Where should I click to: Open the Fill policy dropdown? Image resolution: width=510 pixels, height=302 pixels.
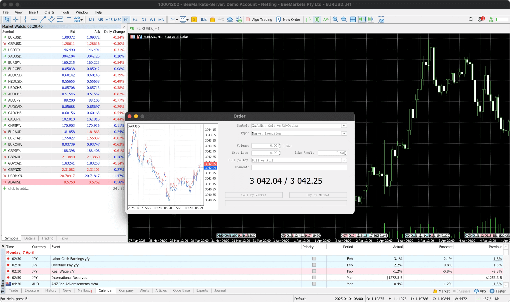(x=344, y=160)
